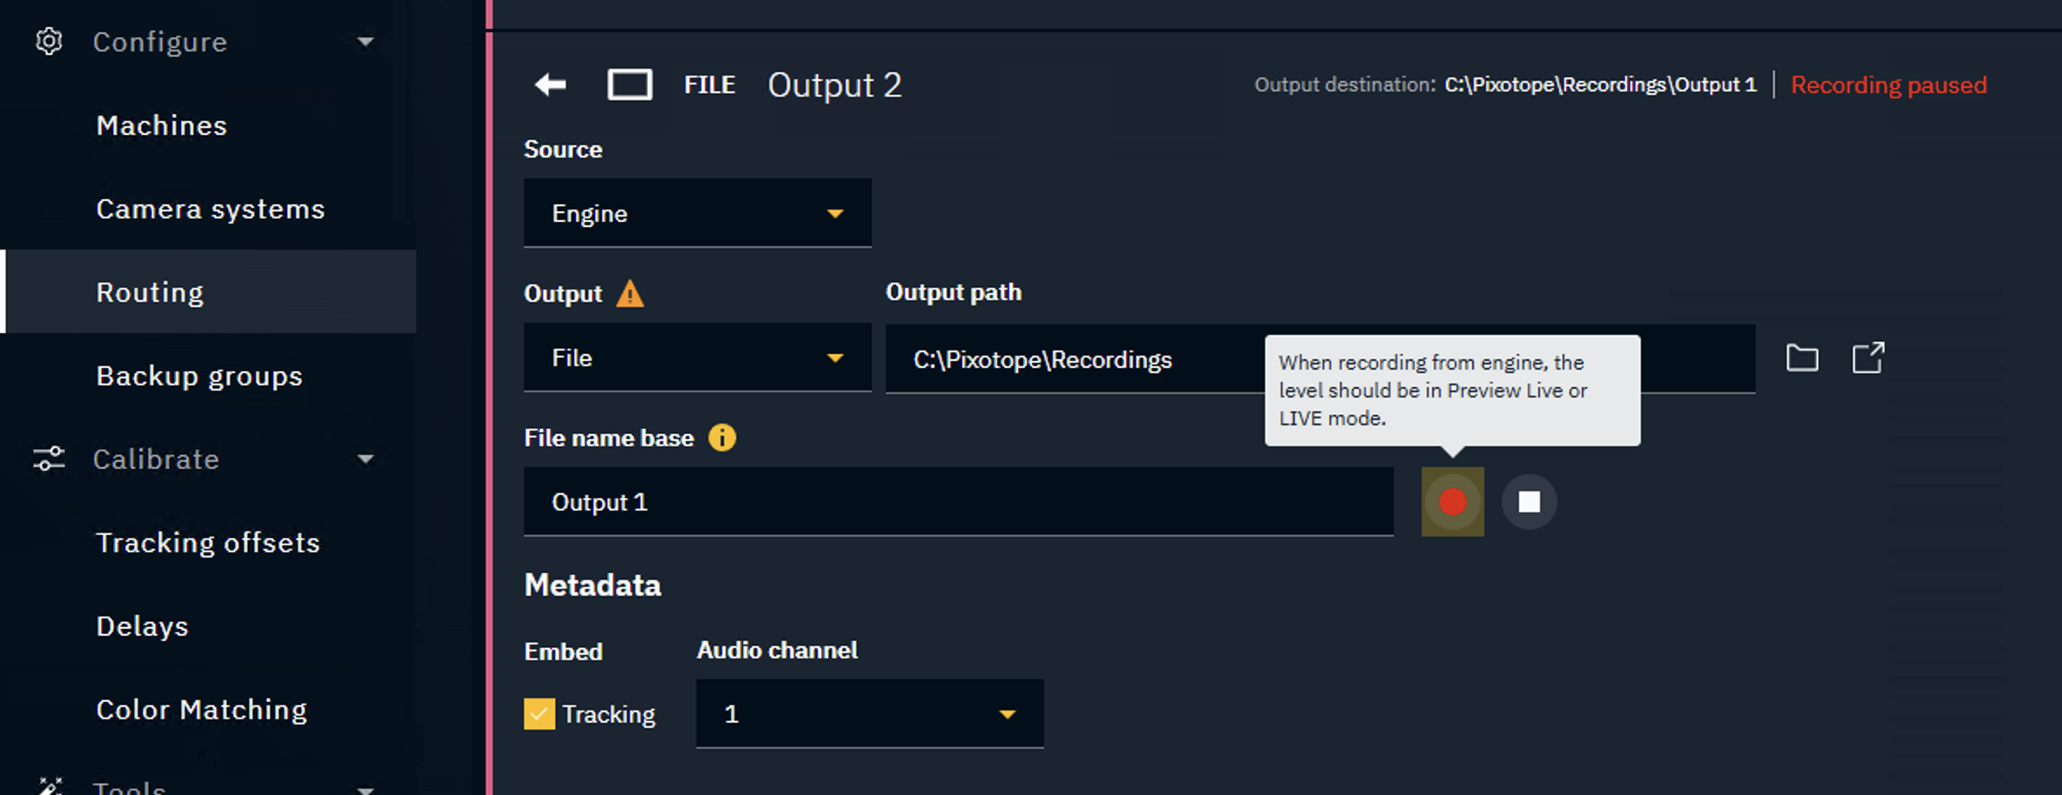
Task: Toggle the Tracking embed checkbox
Action: (x=539, y=714)
